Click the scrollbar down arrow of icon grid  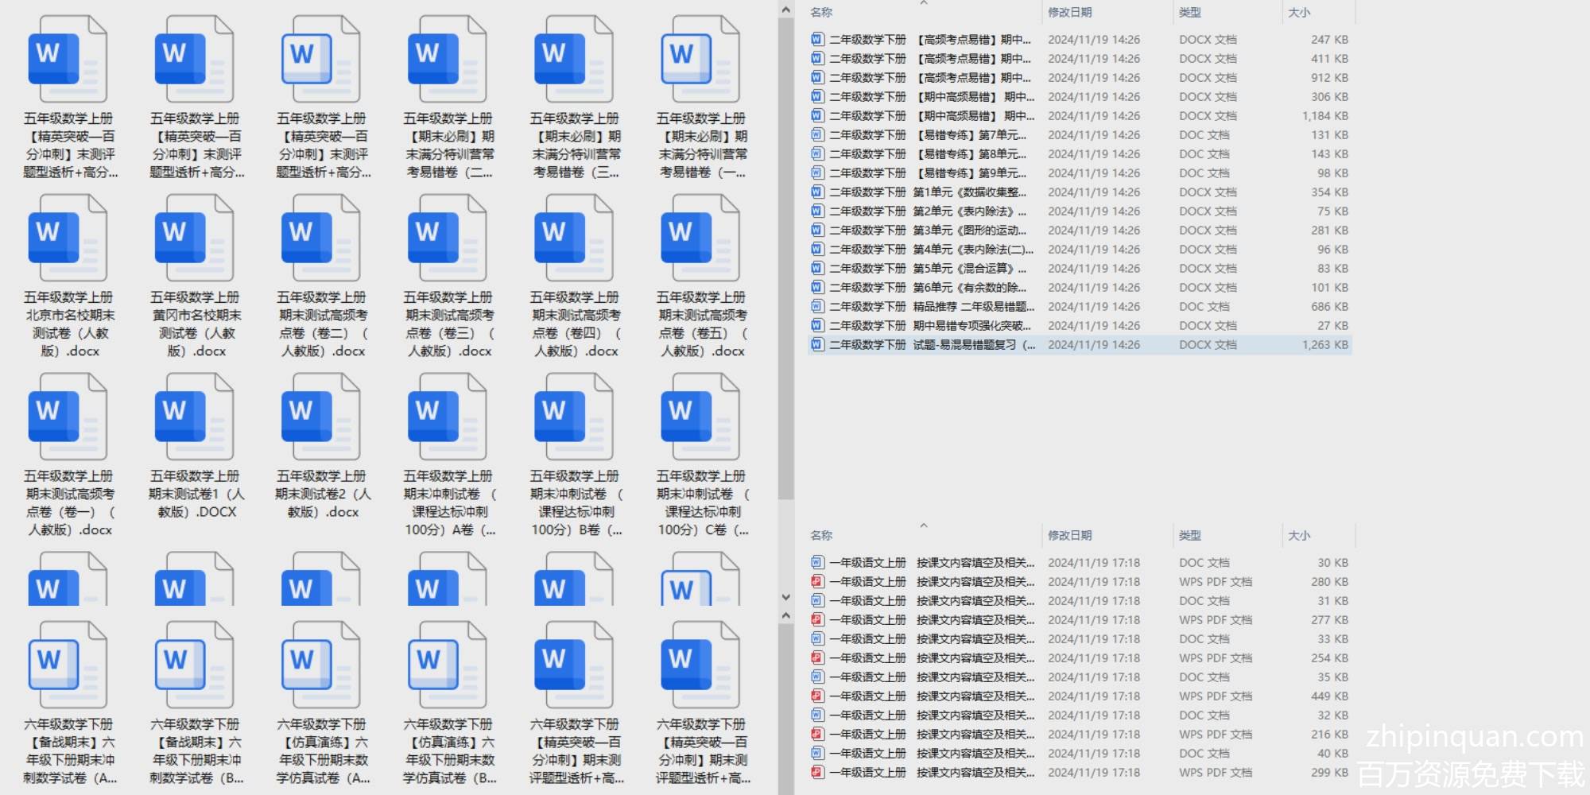coord(785,597)
